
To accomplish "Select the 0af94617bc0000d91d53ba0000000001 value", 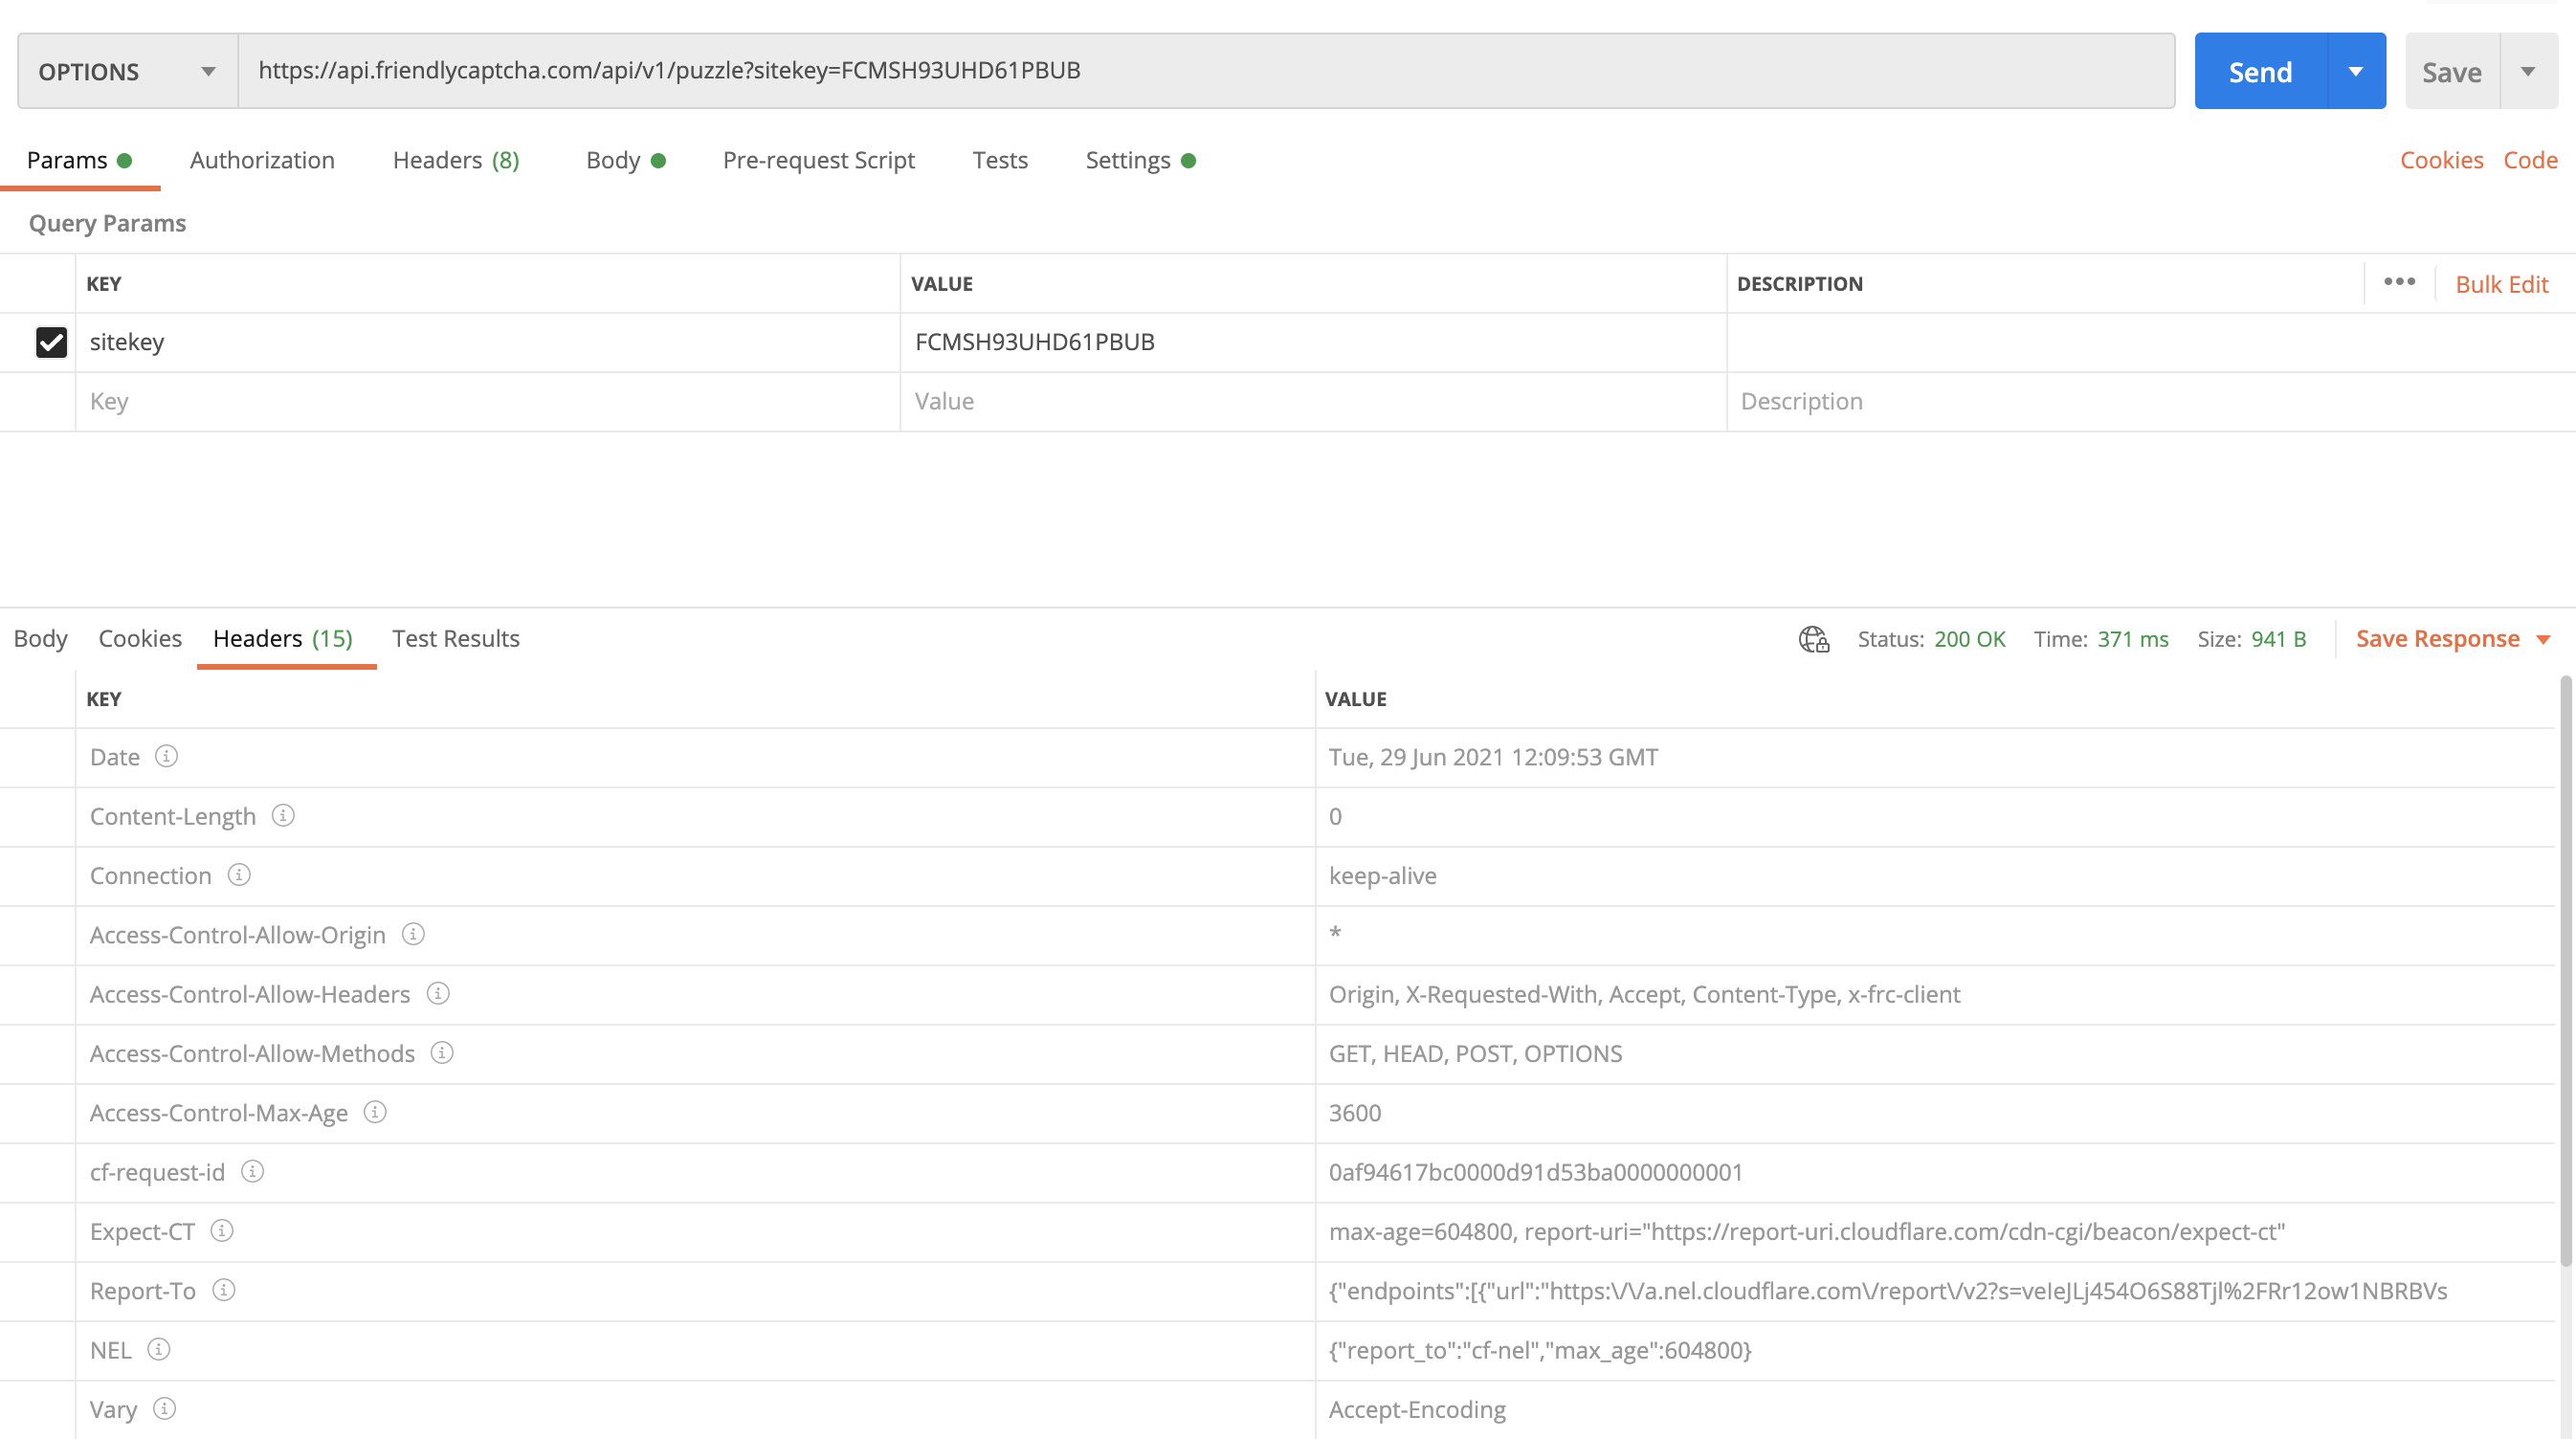I will [x=1535, y=1172].
